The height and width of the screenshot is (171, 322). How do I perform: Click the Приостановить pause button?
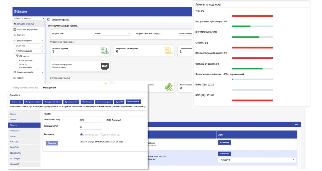(71, 102)
